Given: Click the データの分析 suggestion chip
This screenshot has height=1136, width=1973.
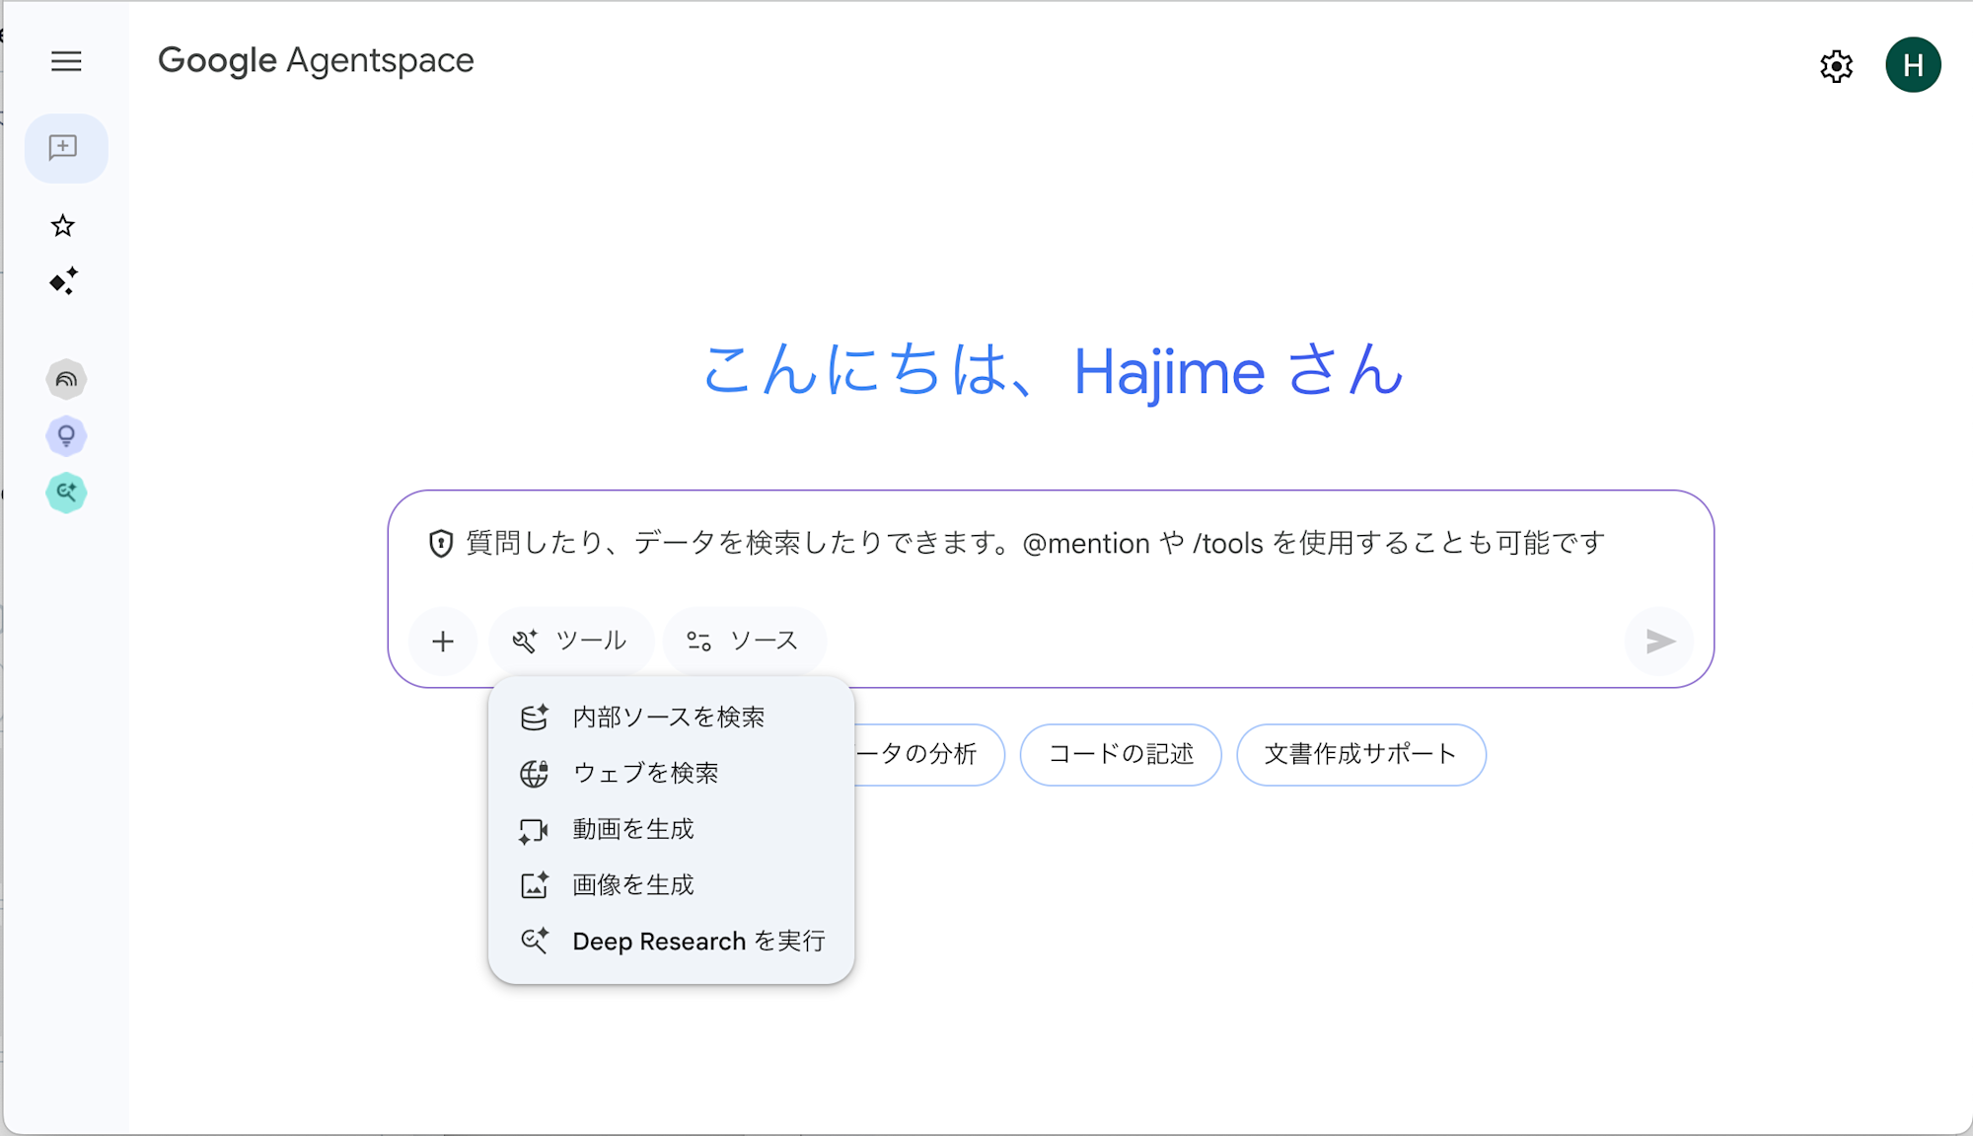Looking at the screenshot, I should [x=927, y=755].
